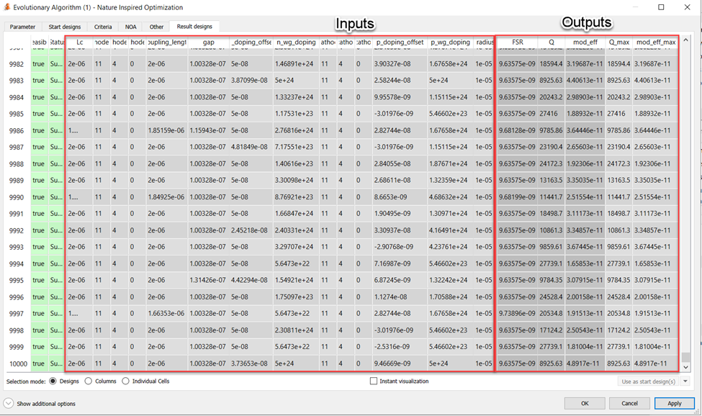Expand Show additional options
The image size is (702, 416).
coord(9,404)
